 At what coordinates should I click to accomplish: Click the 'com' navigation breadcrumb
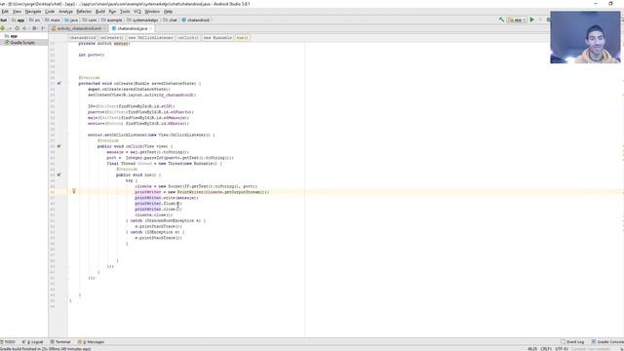pos(90,19)
